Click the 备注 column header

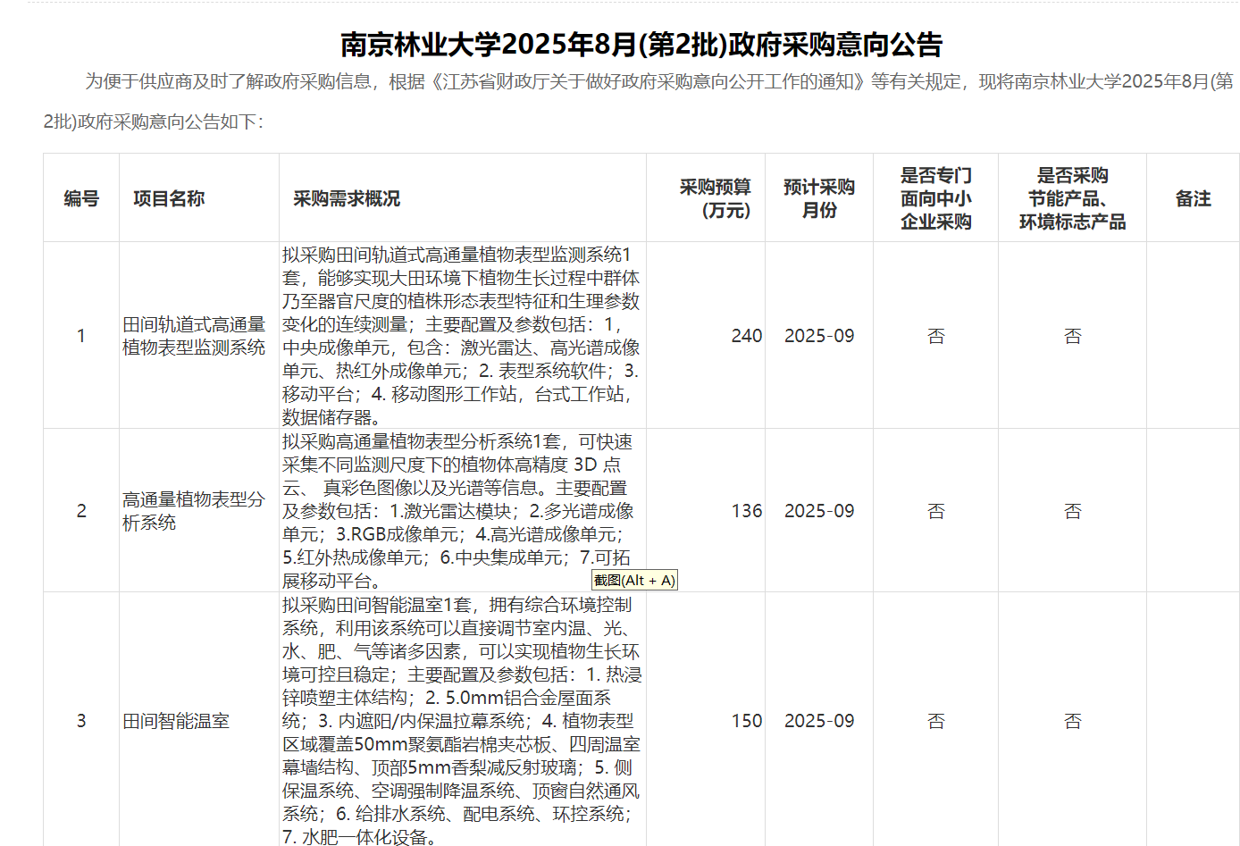tap(1193, 198)
